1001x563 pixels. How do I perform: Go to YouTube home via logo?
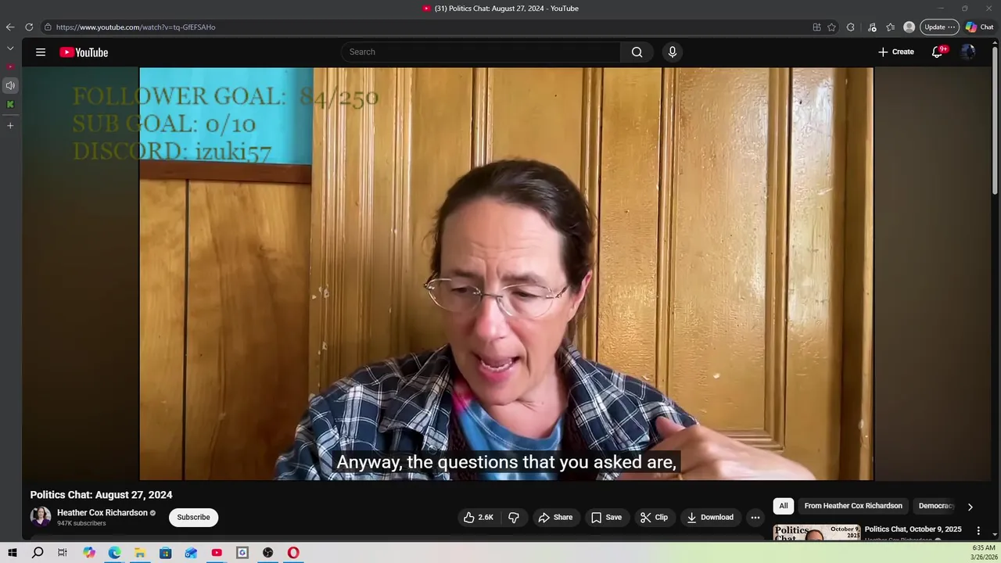click(84, 52)
